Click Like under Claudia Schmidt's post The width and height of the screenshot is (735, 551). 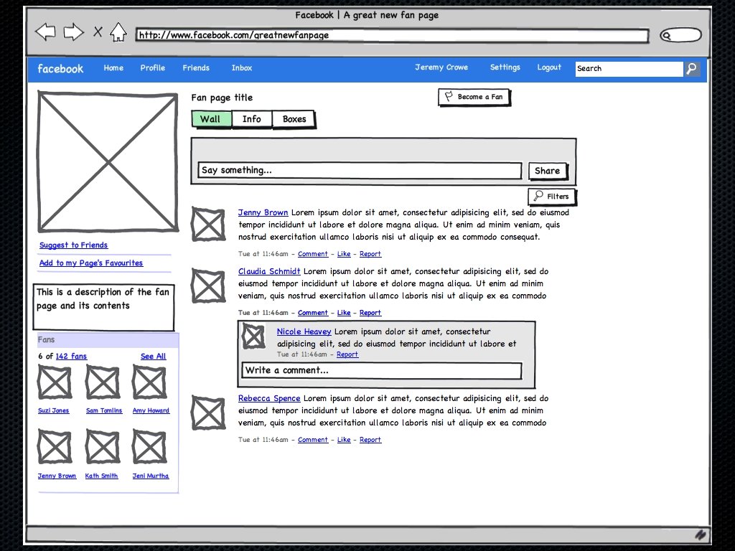click(x=344, y=313)
